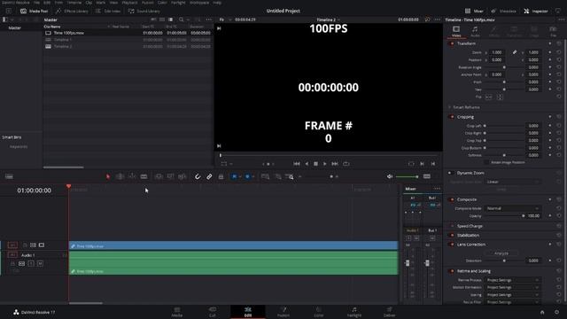The height and width of the screenshot is (319, 567).
Task: Go to the Deliver page
Action: pos(389,312)
